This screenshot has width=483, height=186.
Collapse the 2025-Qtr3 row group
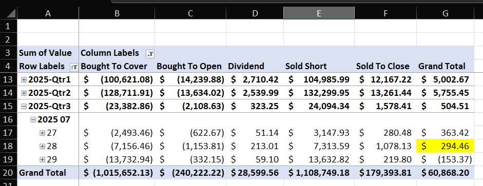click(24, 107)
